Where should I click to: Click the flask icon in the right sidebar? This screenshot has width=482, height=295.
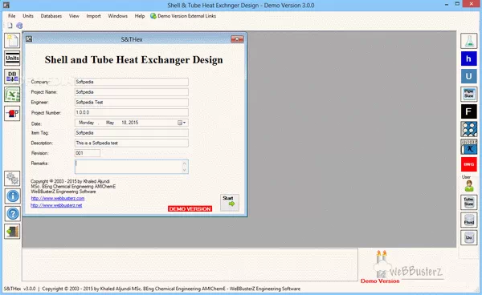tap(469, 41)
